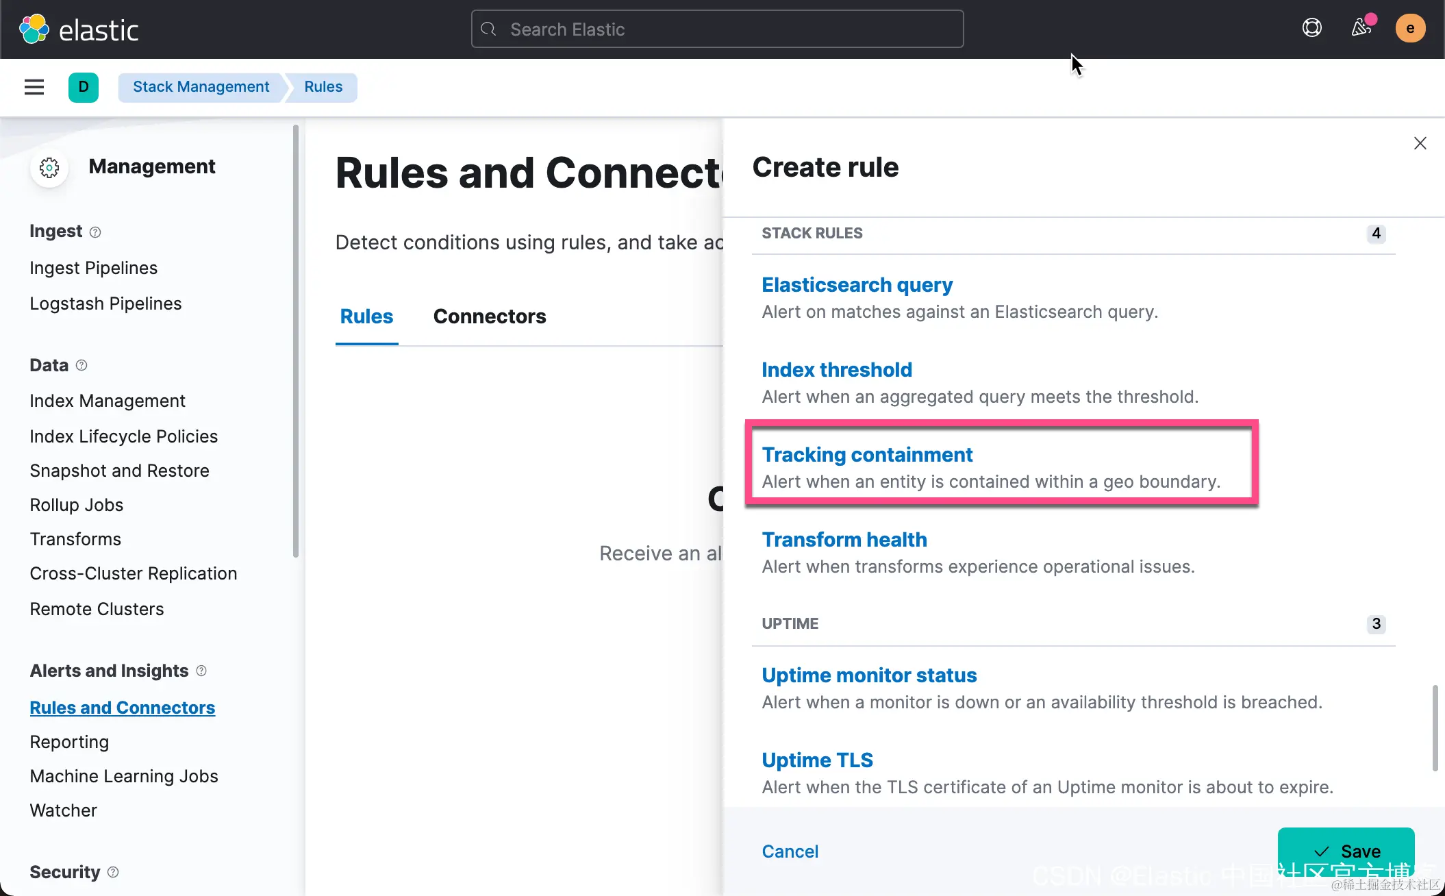Click Alerts and Insights help icon
This screenshot has height=896, width=1445.
201,671
